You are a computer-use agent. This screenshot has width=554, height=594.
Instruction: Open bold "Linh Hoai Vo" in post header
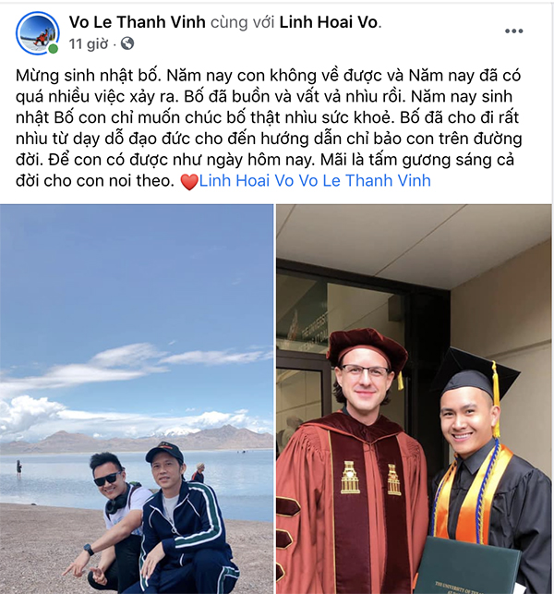(x=329, y=22)
